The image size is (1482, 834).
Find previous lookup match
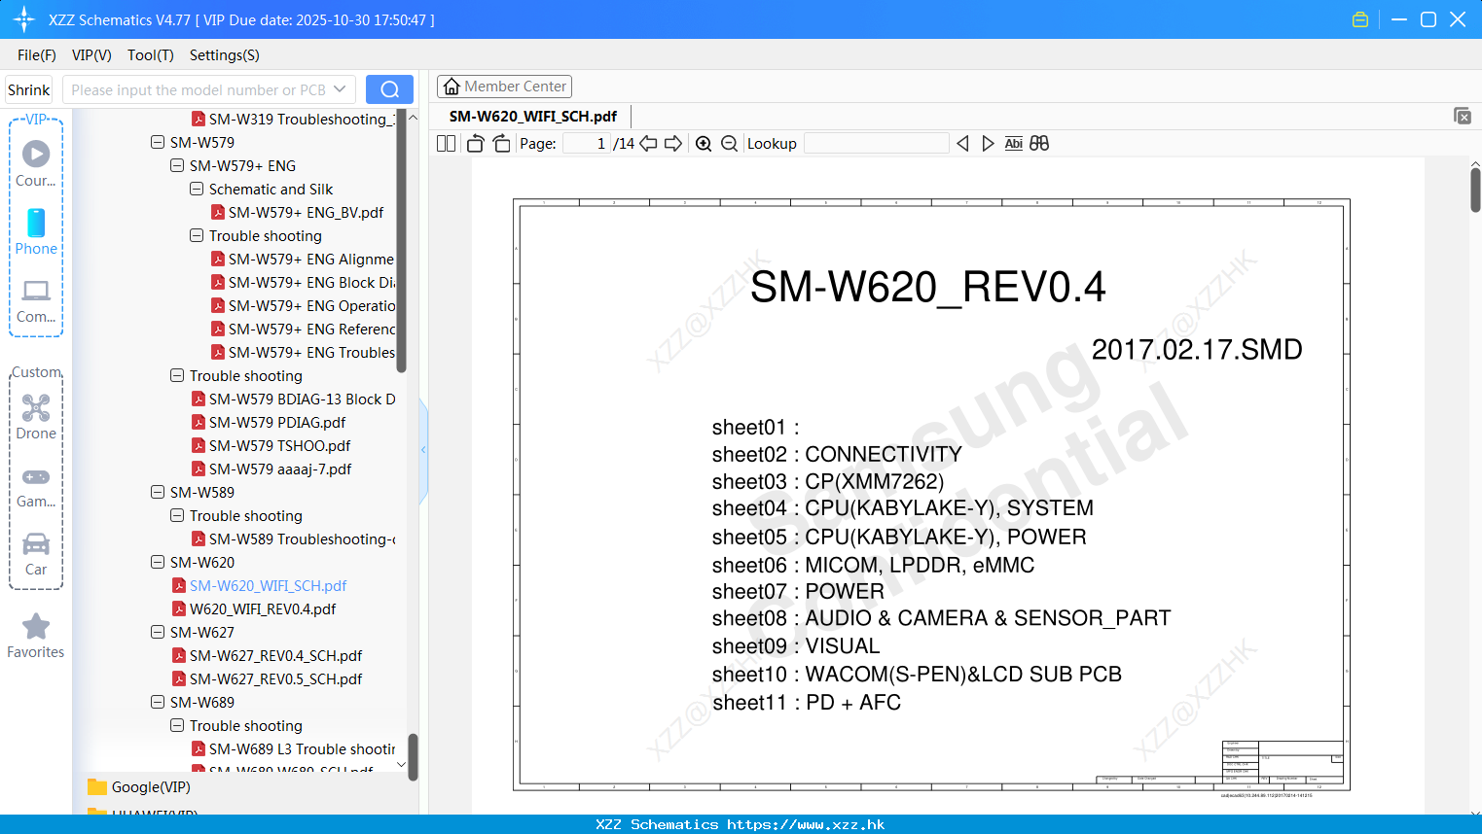962,144
